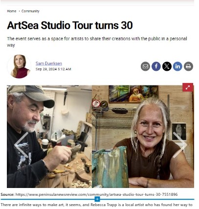
Task: Click the author profile photo
Action: (x=20, y=66)
